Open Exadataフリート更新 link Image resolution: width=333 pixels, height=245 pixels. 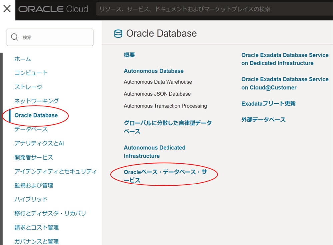coord(268,103)
